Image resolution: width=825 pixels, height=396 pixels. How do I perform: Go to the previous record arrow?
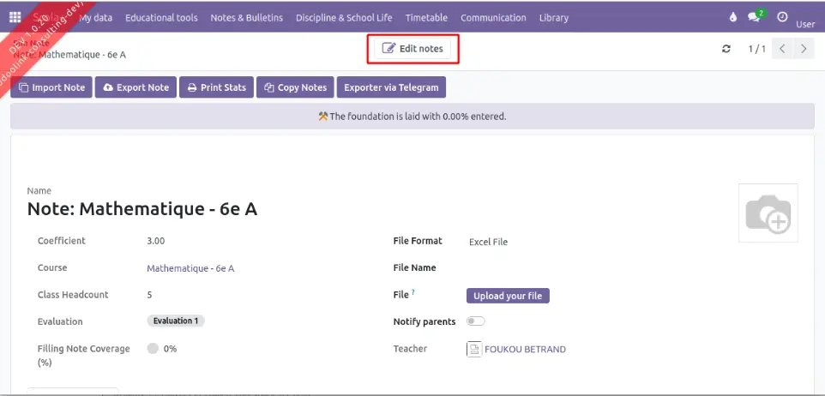click(782, 49)
